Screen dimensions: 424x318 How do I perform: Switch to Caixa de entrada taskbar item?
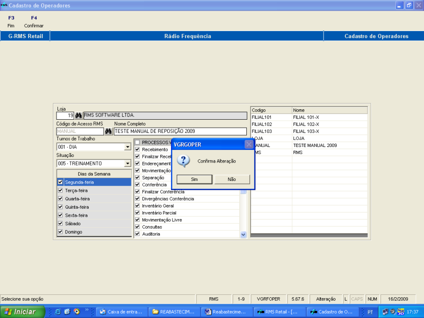pyautogui.click(x=122, y=312)
